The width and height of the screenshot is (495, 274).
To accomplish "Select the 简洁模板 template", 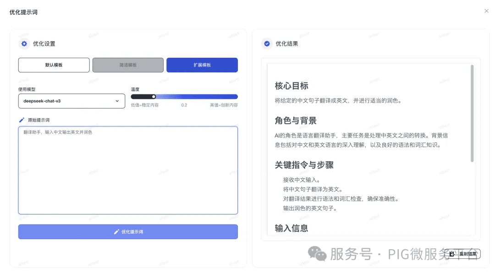I will tap(128, 65).
